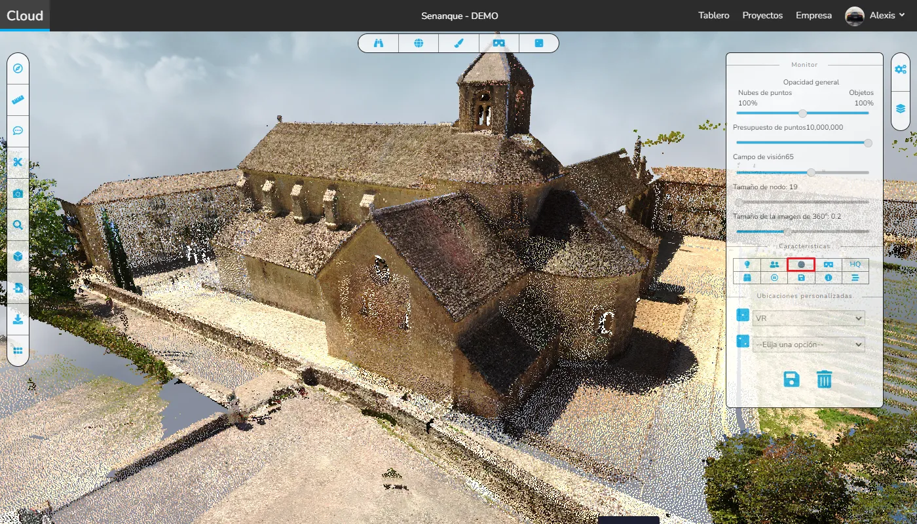Open the comment annotation tool
The width and height of the screenshot is (917, 524).
[x=18, y=130]
